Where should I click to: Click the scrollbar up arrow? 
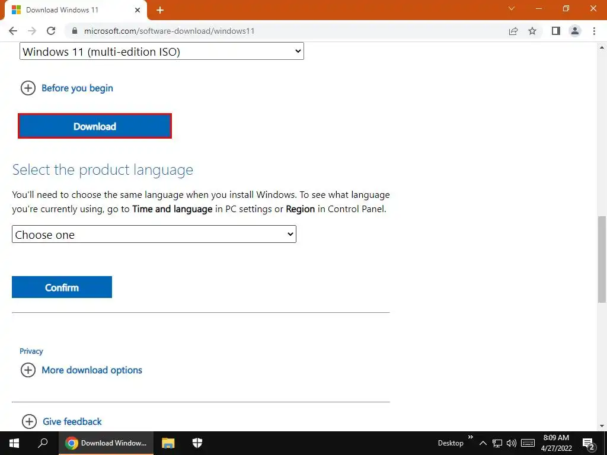click(x=602, y=47)
